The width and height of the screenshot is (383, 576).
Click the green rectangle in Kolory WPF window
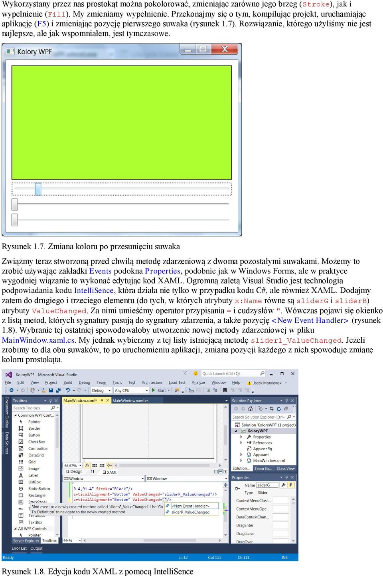[122, 122]
